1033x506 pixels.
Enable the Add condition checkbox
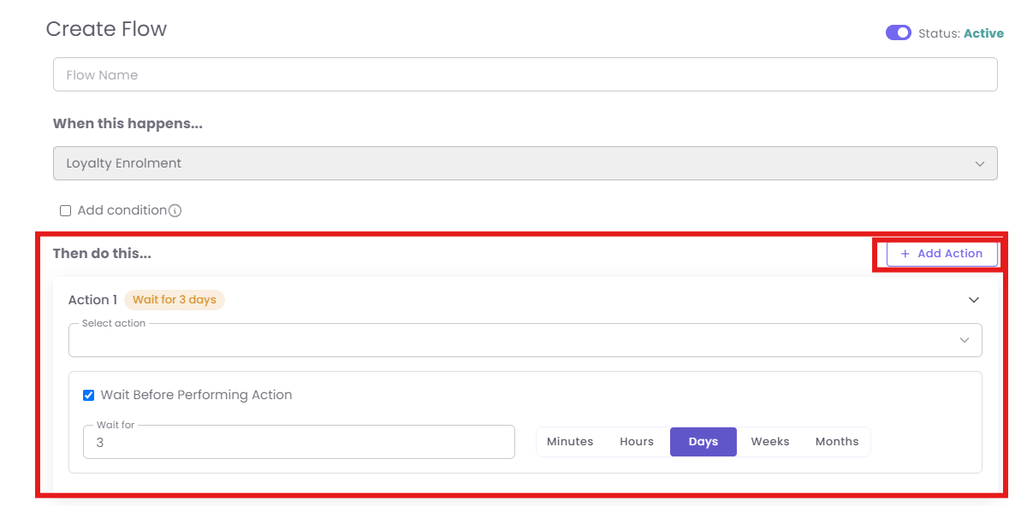pos(66,210)
